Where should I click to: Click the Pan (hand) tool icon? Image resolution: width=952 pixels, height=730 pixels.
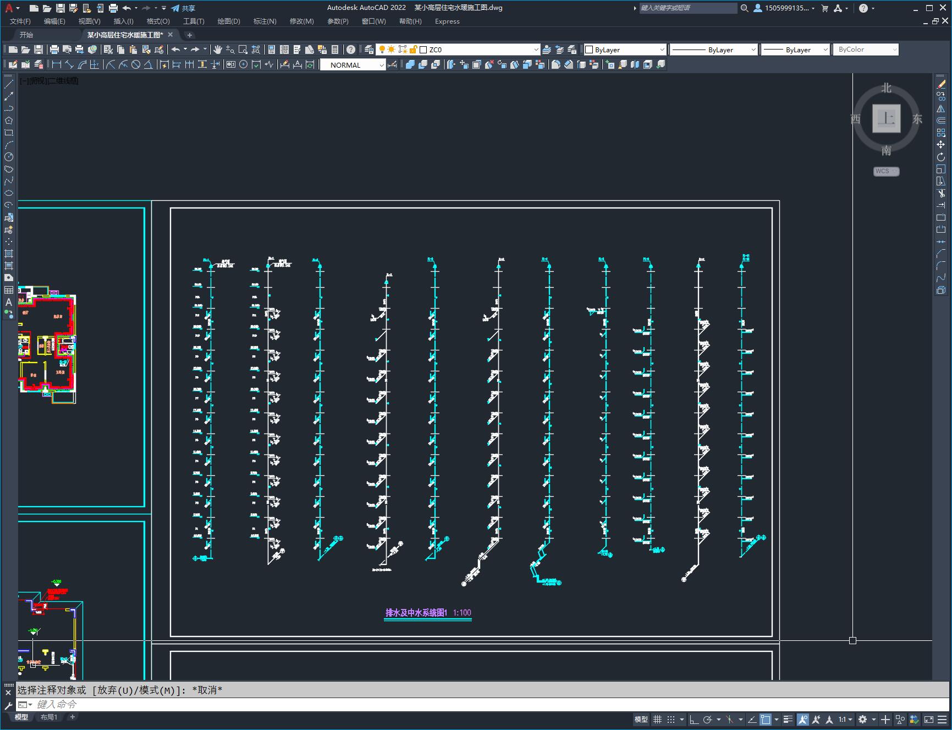[218, 50]
